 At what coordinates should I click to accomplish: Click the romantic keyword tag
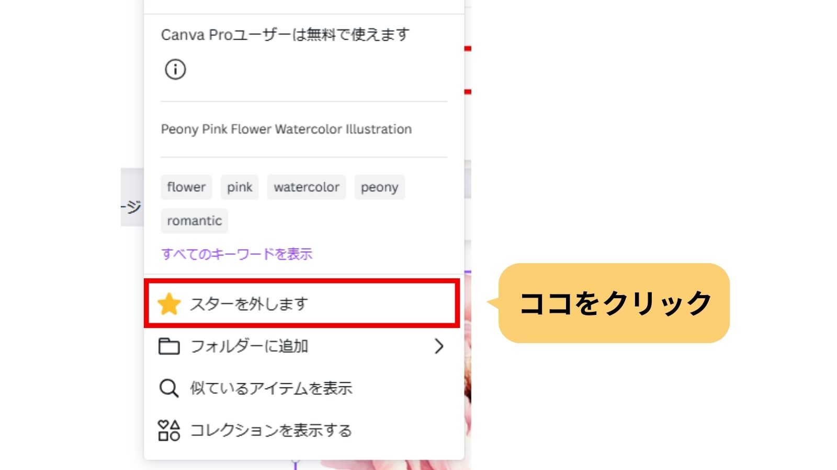(194, 221)
